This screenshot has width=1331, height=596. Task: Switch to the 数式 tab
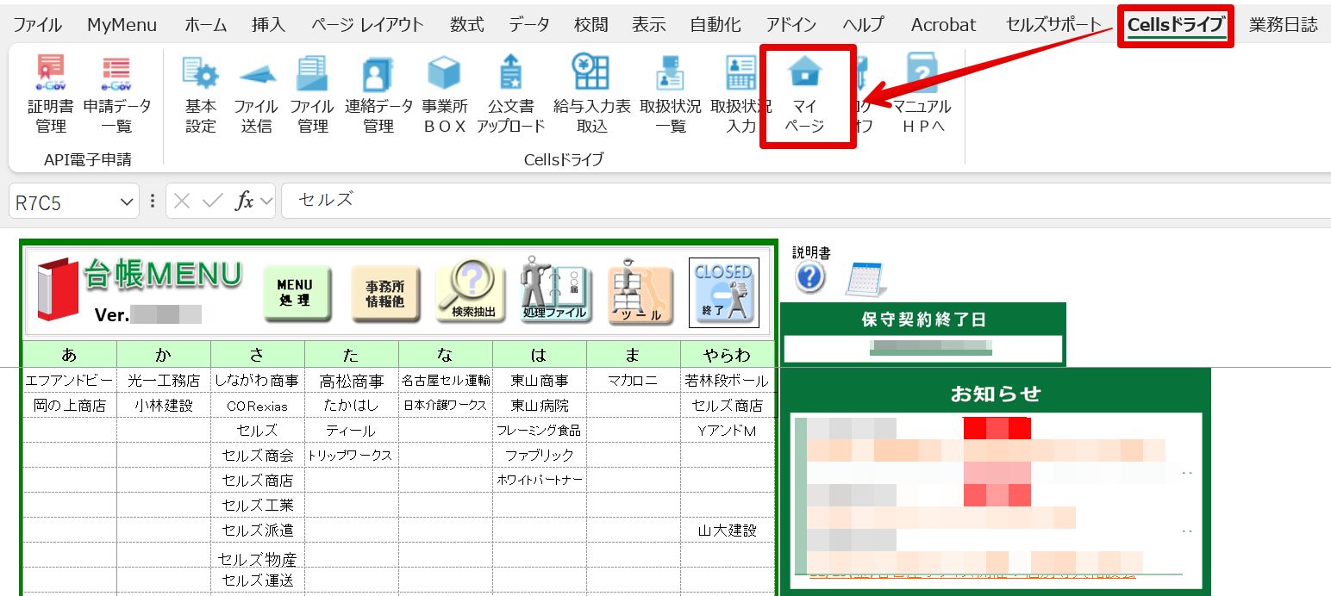tap(467, 25)
